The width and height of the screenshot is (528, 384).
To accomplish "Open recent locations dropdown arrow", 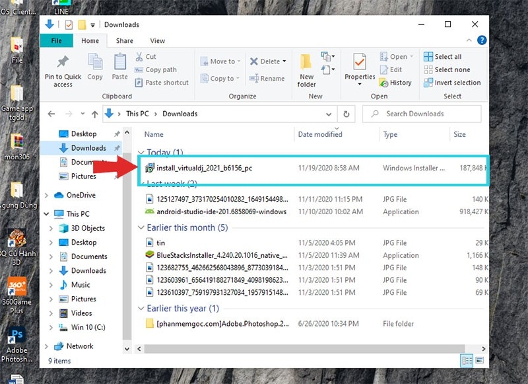I will [82, 114].
